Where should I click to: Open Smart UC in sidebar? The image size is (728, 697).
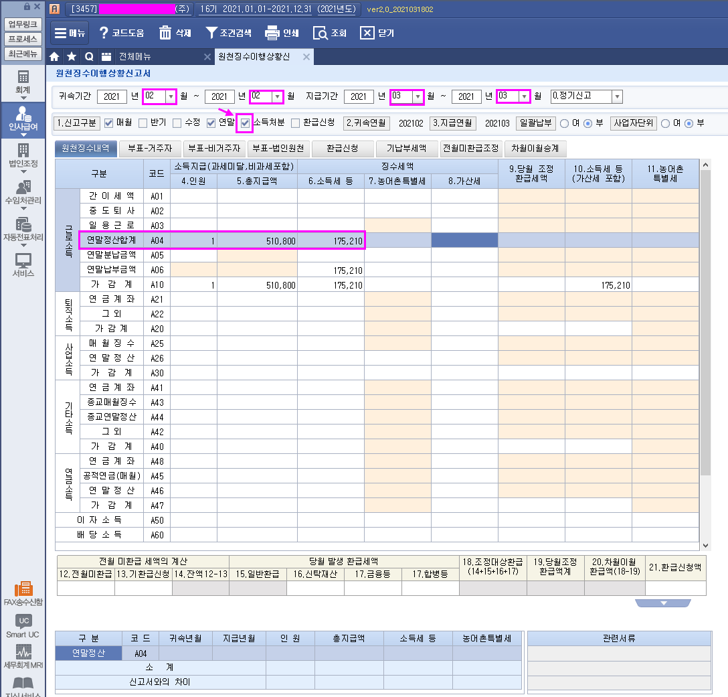(x=23, y=626)
